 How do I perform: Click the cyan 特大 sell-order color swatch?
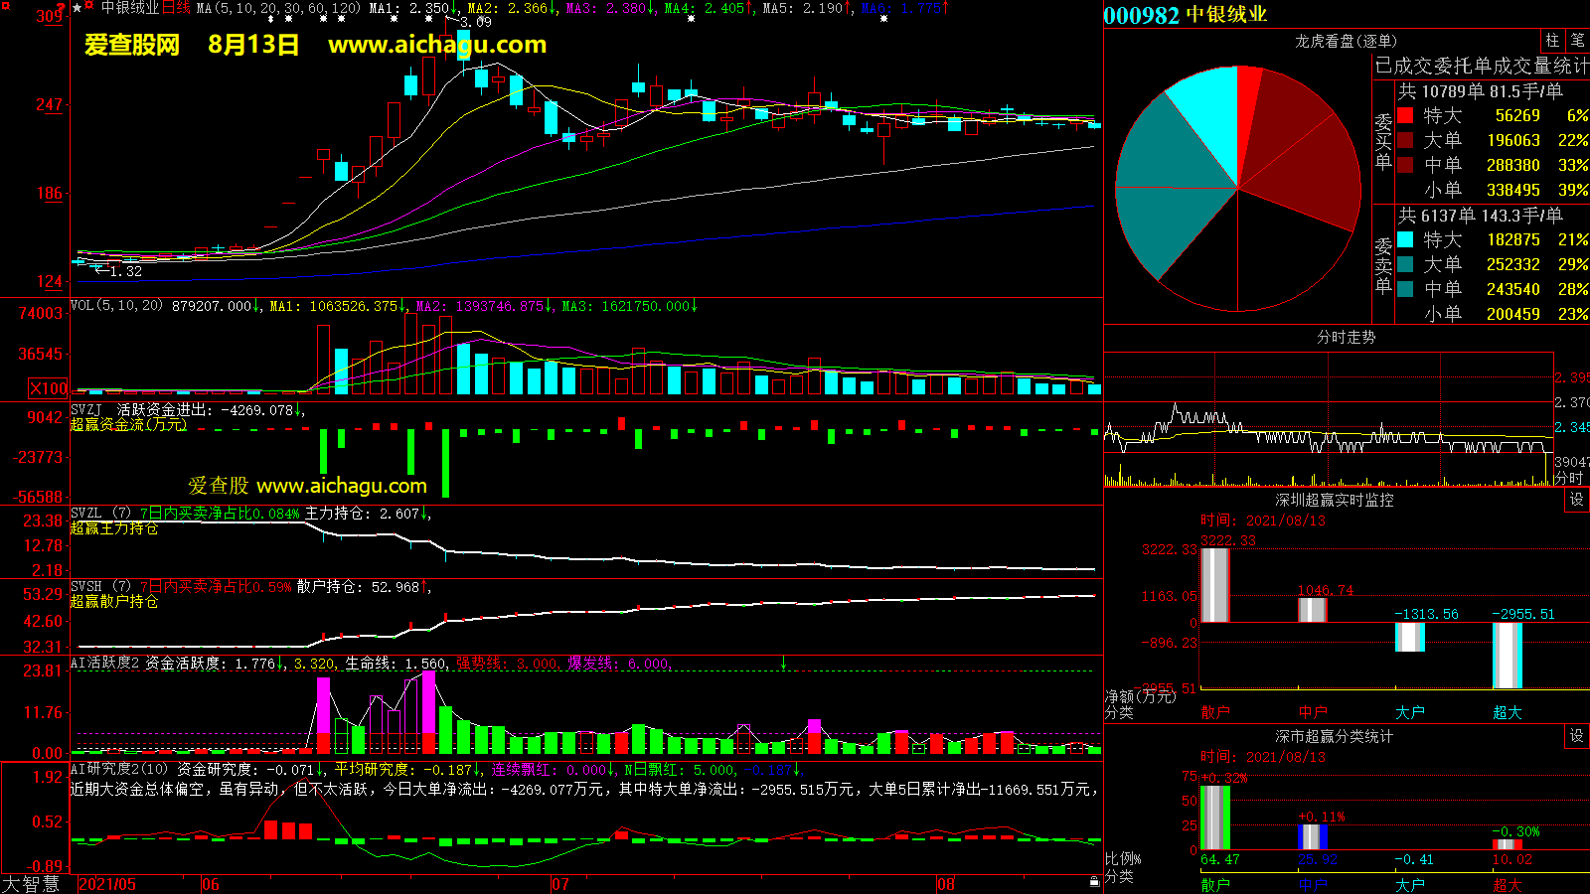(x=1405, y=239)
